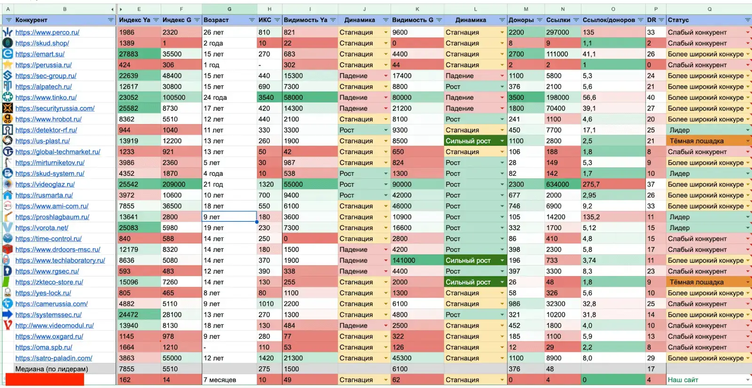Open the filter icon in the Конкурент header
This screenshot has height=388, width=752.
click(111, 20)
